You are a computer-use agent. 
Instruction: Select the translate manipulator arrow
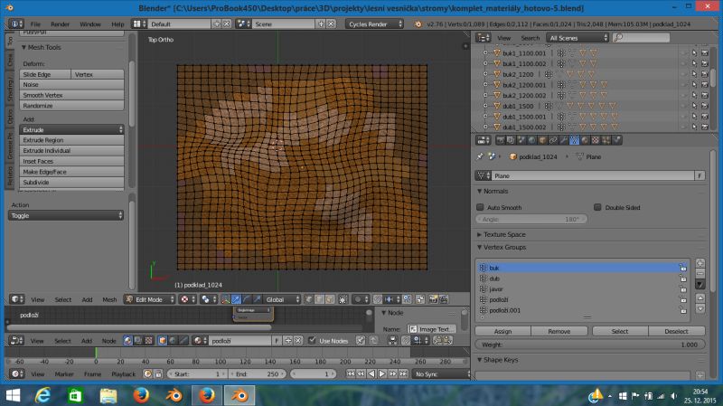236,299
